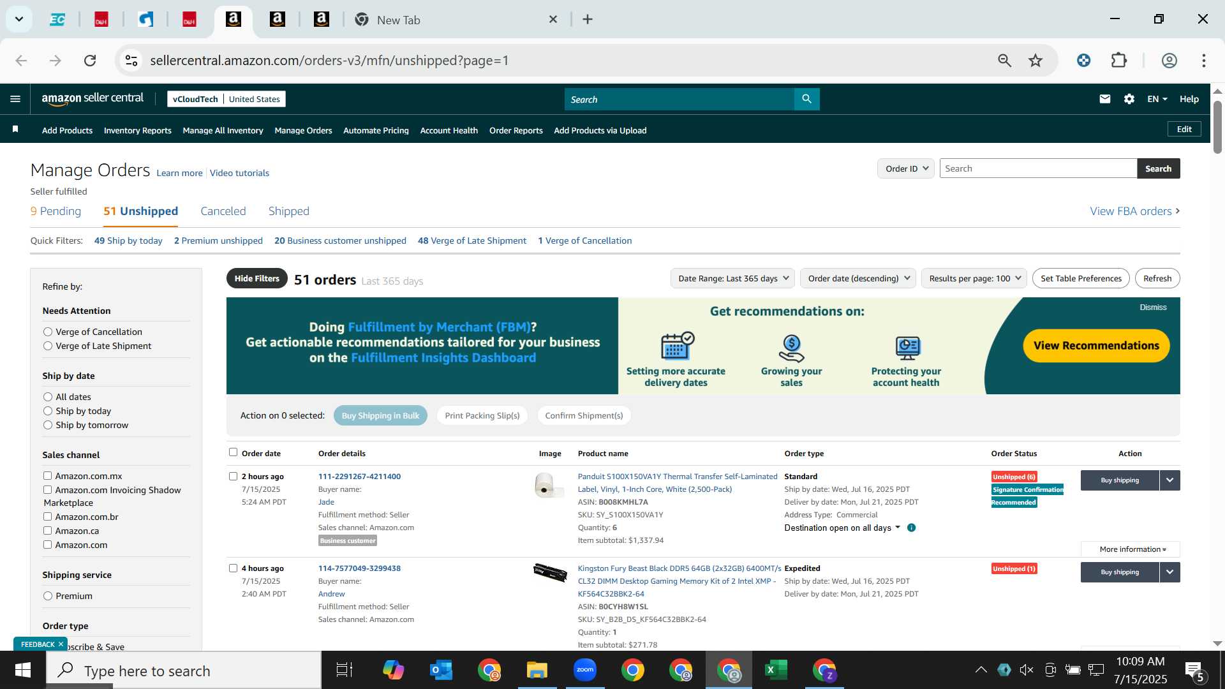Open the tab search chevron in Chrome

(19, 19)
